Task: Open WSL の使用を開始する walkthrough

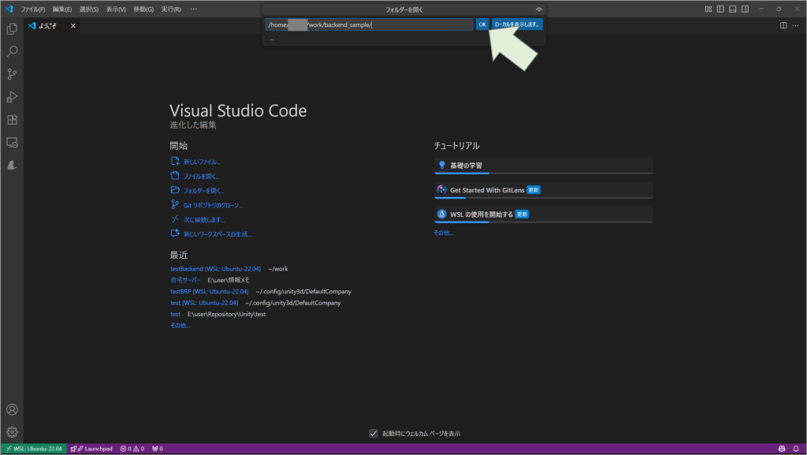Action: pos(544,214)
